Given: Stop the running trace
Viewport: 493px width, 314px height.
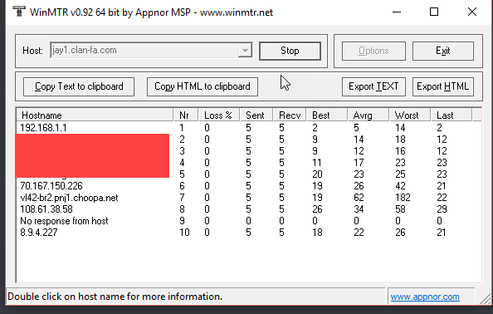Looking at the screenshot, I should point(290,51).
